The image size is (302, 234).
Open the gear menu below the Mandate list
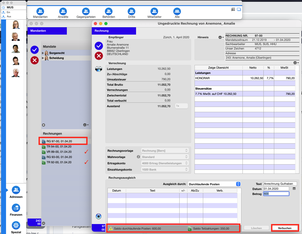click(86, 125)
